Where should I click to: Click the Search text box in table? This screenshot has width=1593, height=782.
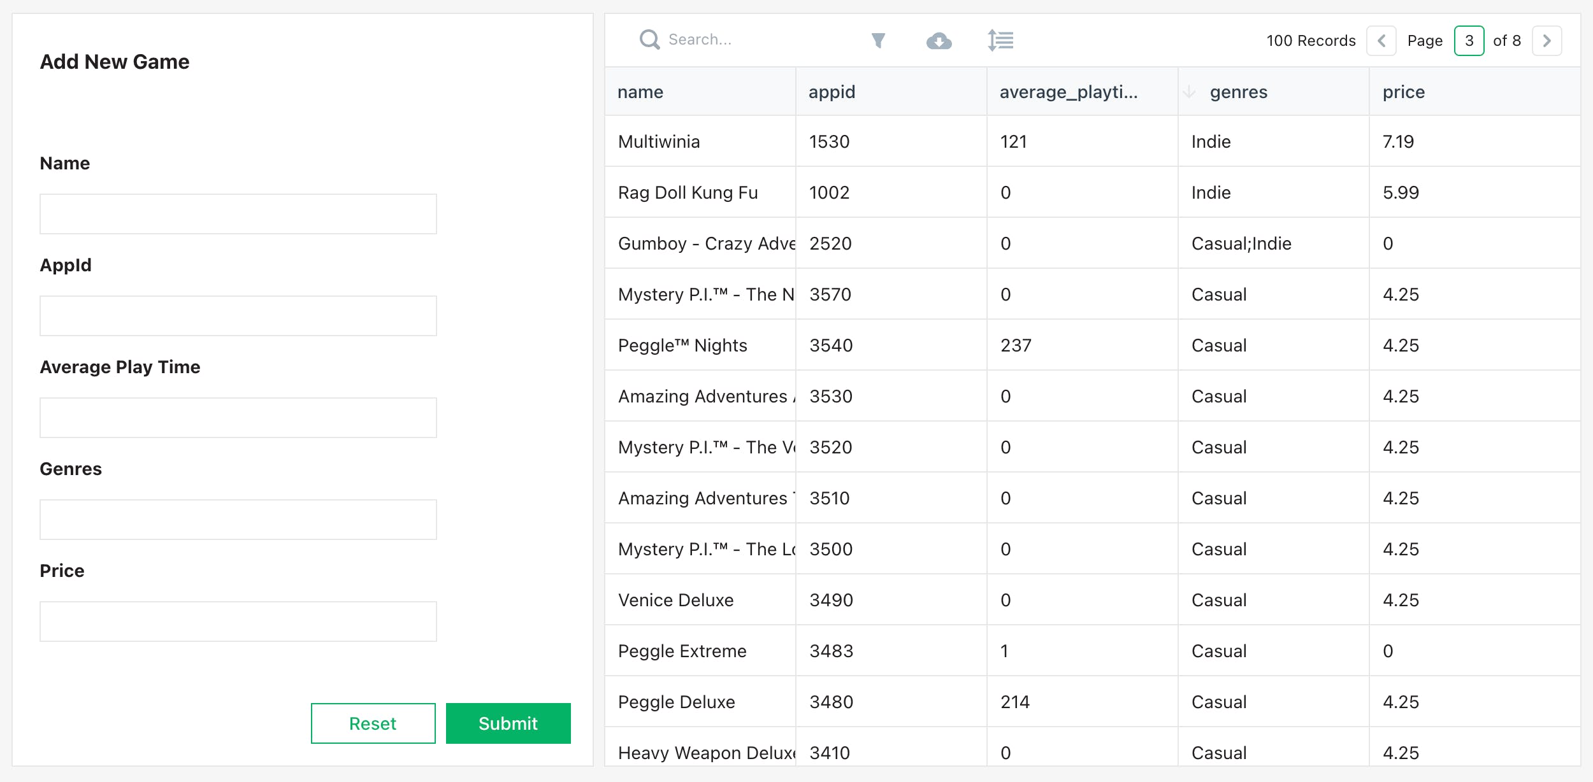point(758,40)
